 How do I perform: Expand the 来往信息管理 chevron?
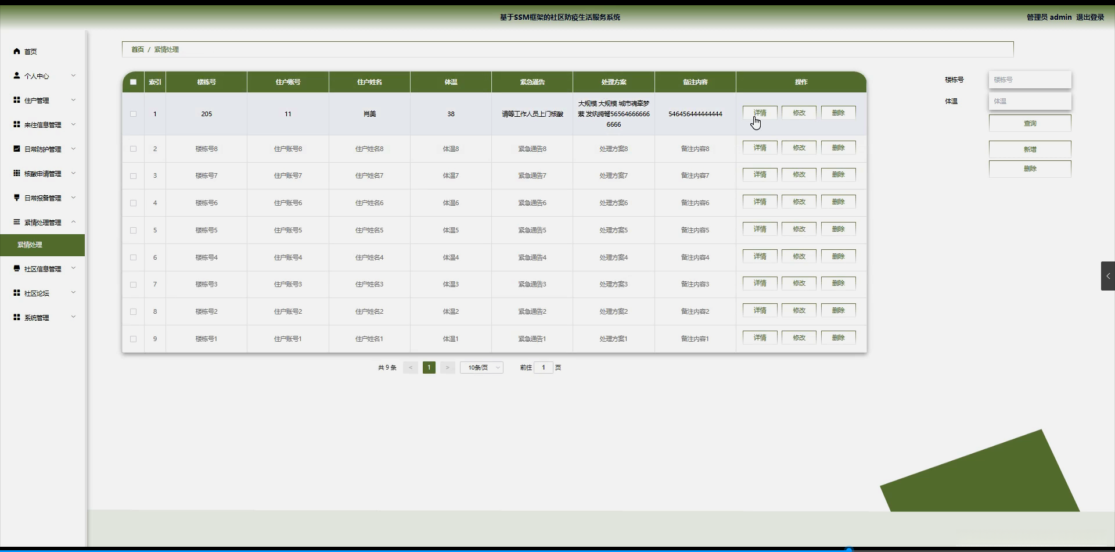click(73, 124)
